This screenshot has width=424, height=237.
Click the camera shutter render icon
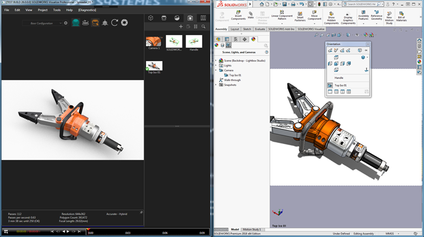pos(124,23)
